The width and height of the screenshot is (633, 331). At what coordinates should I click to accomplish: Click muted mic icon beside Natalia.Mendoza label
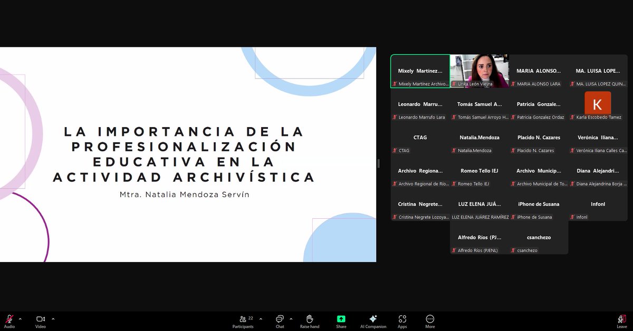coord(454,150)
